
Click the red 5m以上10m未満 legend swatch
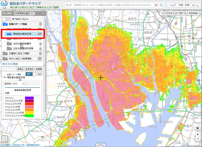pos(29,104)
